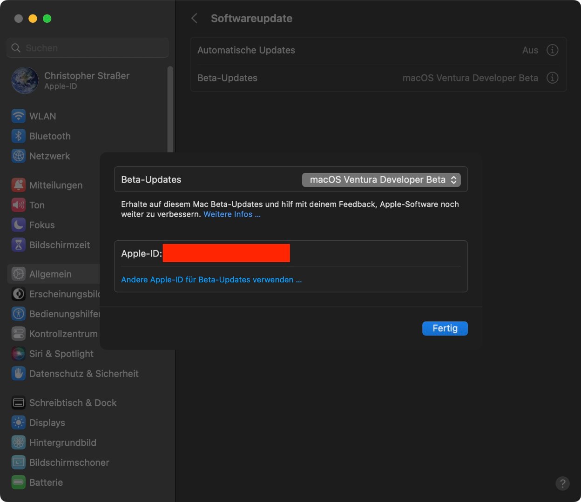Image resolution: width=581 pixels, height=502 pixels.
Task: Select Displays in the sidebar
Action: 47,423
